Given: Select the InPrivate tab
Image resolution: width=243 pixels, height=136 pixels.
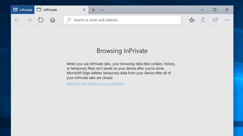Looking at the screenshot, I should [61, 10].
